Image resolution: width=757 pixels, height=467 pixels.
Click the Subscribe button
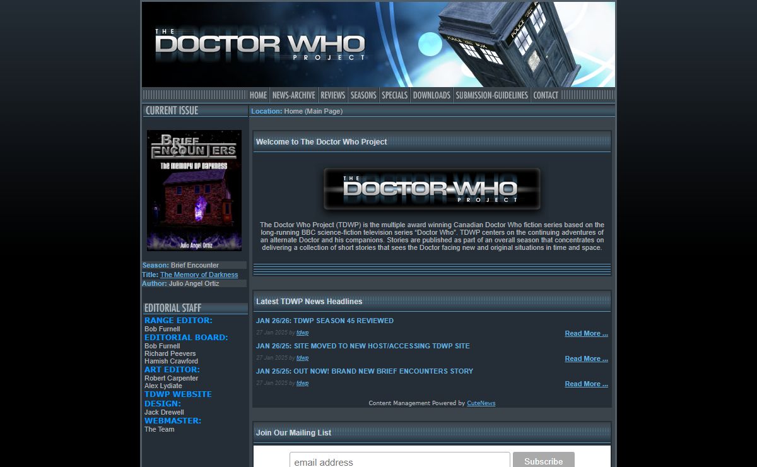coord(544,461)
